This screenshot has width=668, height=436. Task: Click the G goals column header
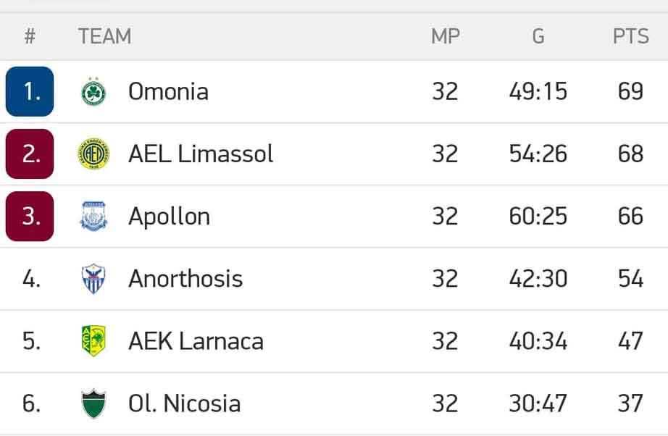pos(538,36)
